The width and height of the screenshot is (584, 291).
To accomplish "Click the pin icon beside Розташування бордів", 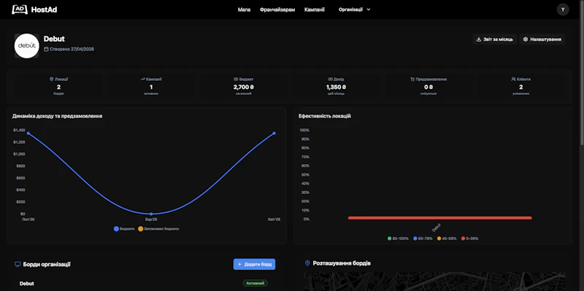I will [307, 263].
